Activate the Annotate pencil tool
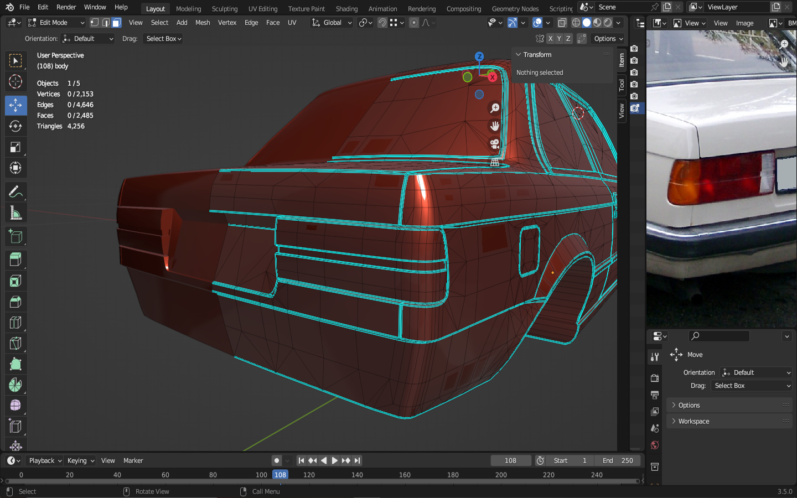The width and height of the screenshot is (797, 498). [15, 192]
